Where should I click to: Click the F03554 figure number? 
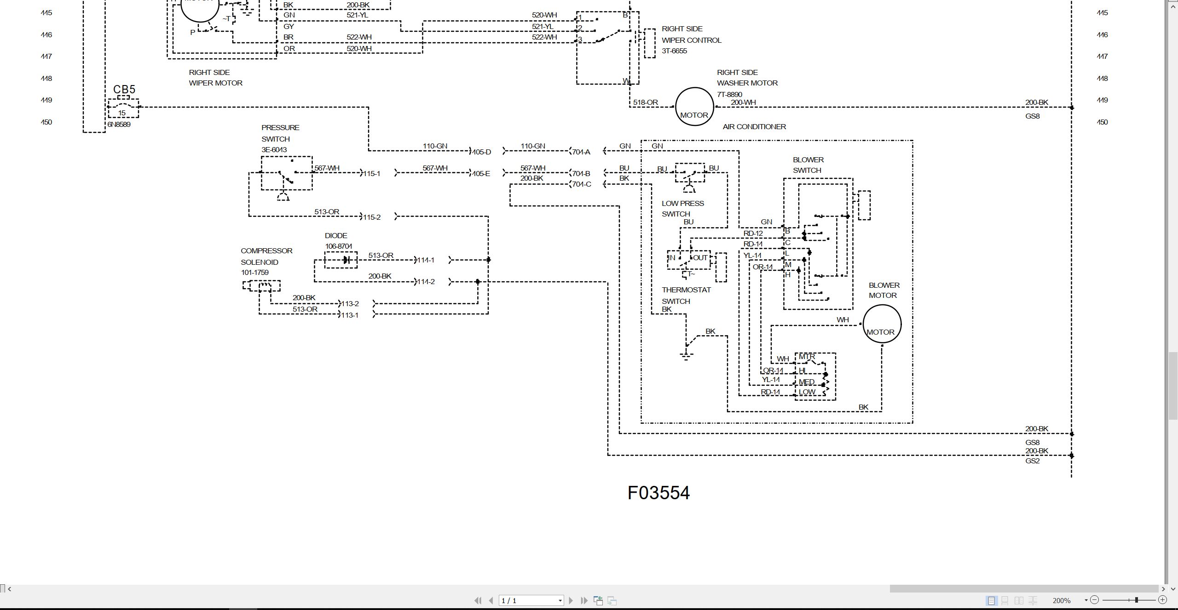point(658,493)
